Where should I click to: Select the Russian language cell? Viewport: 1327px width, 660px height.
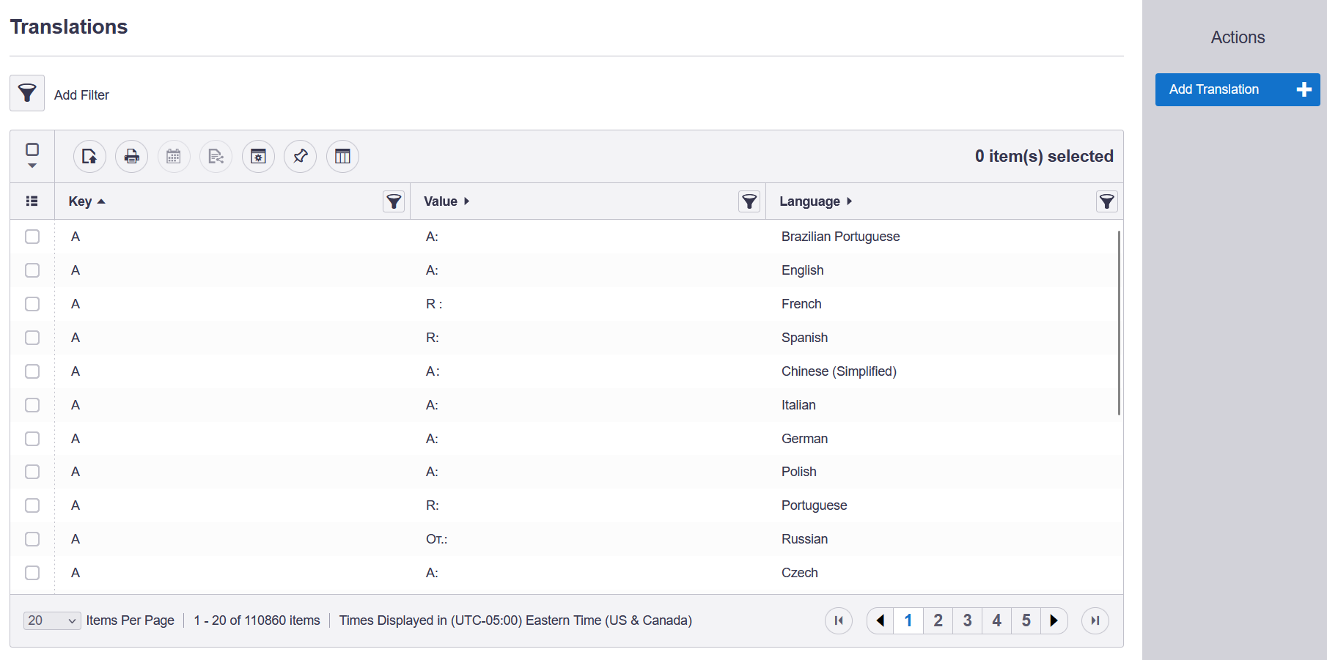(804, 539)
